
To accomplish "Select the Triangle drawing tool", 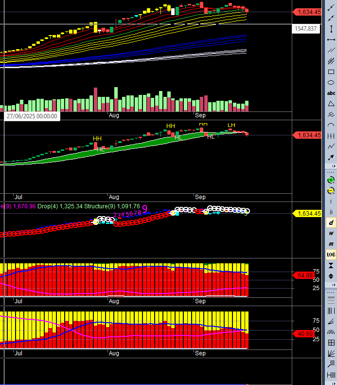I will (x=331, y=104).
